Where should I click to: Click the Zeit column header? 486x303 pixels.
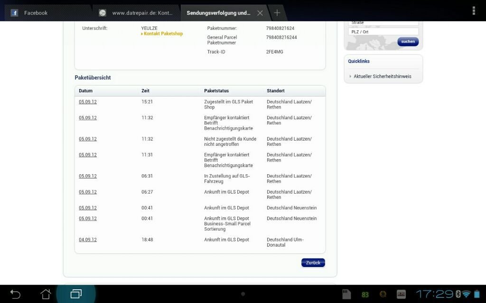(x=145, y=90)
